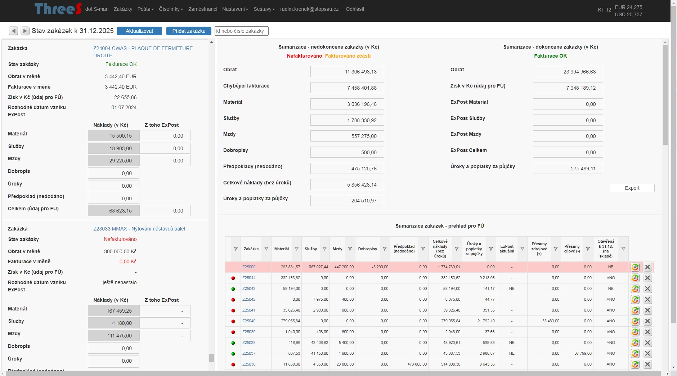
Task: Open order link Z25043 in table
Action: [x=249, y=289]
